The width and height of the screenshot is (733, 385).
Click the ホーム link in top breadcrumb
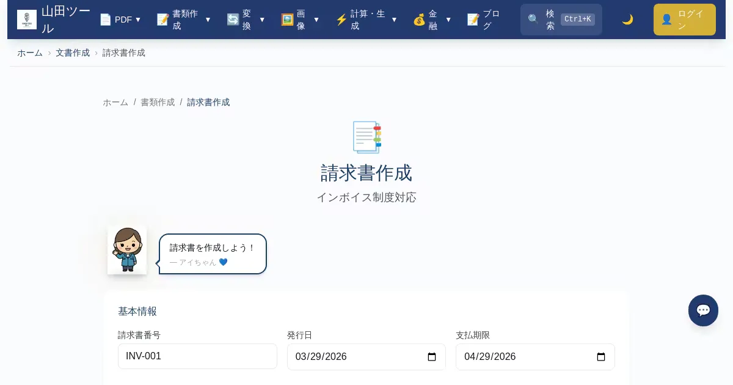[30, 53]
